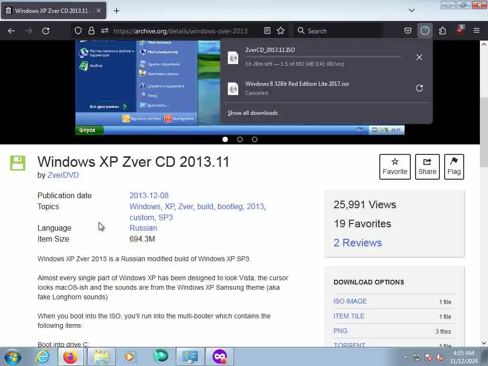Screen dimensions: 488x366
Task: Select the second carousel image dot
Action: click(240, 140)
